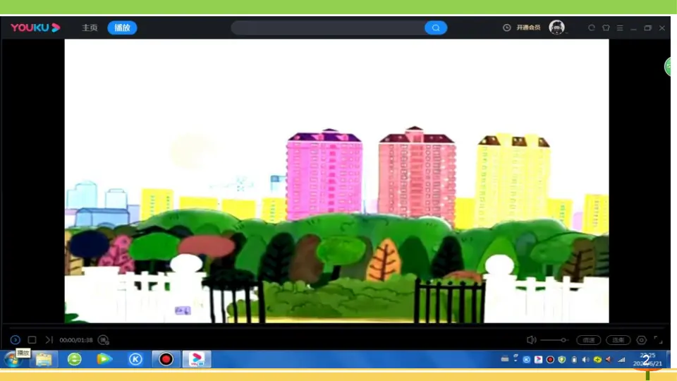Open the player settings hexagon icon
The height and width of the screenshot is (381, 677).
tap(641, 340)
